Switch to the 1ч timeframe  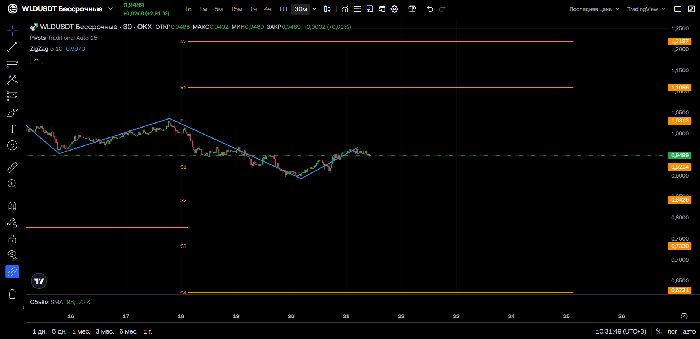coord(253,9)
